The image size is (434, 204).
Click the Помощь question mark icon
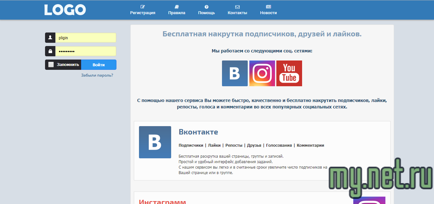click(206, 7)
